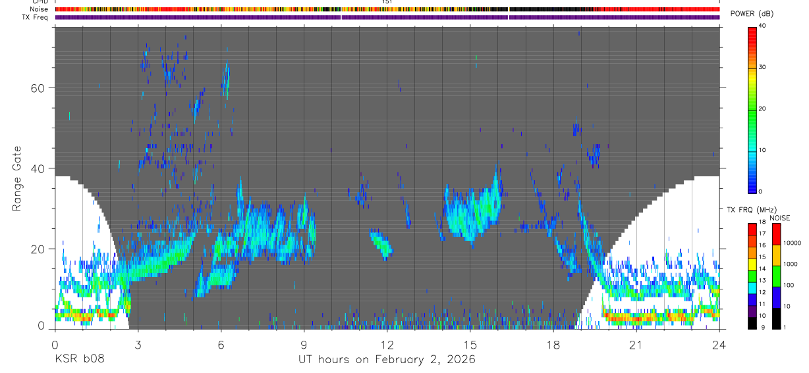
Task: Click the 12 hour tick on time axis
Action: [x=387, y=344]
